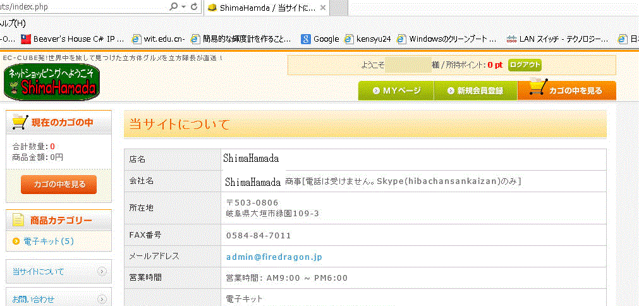The width and height of the screenshot is (639, 306).
Task: Click the IE icon beside wit.edu.cn bookmark
Action: tap(136, 39)
